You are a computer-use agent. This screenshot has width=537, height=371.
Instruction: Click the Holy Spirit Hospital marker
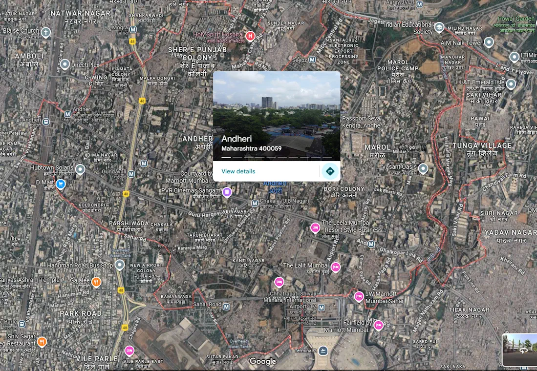tap(250, 36)
